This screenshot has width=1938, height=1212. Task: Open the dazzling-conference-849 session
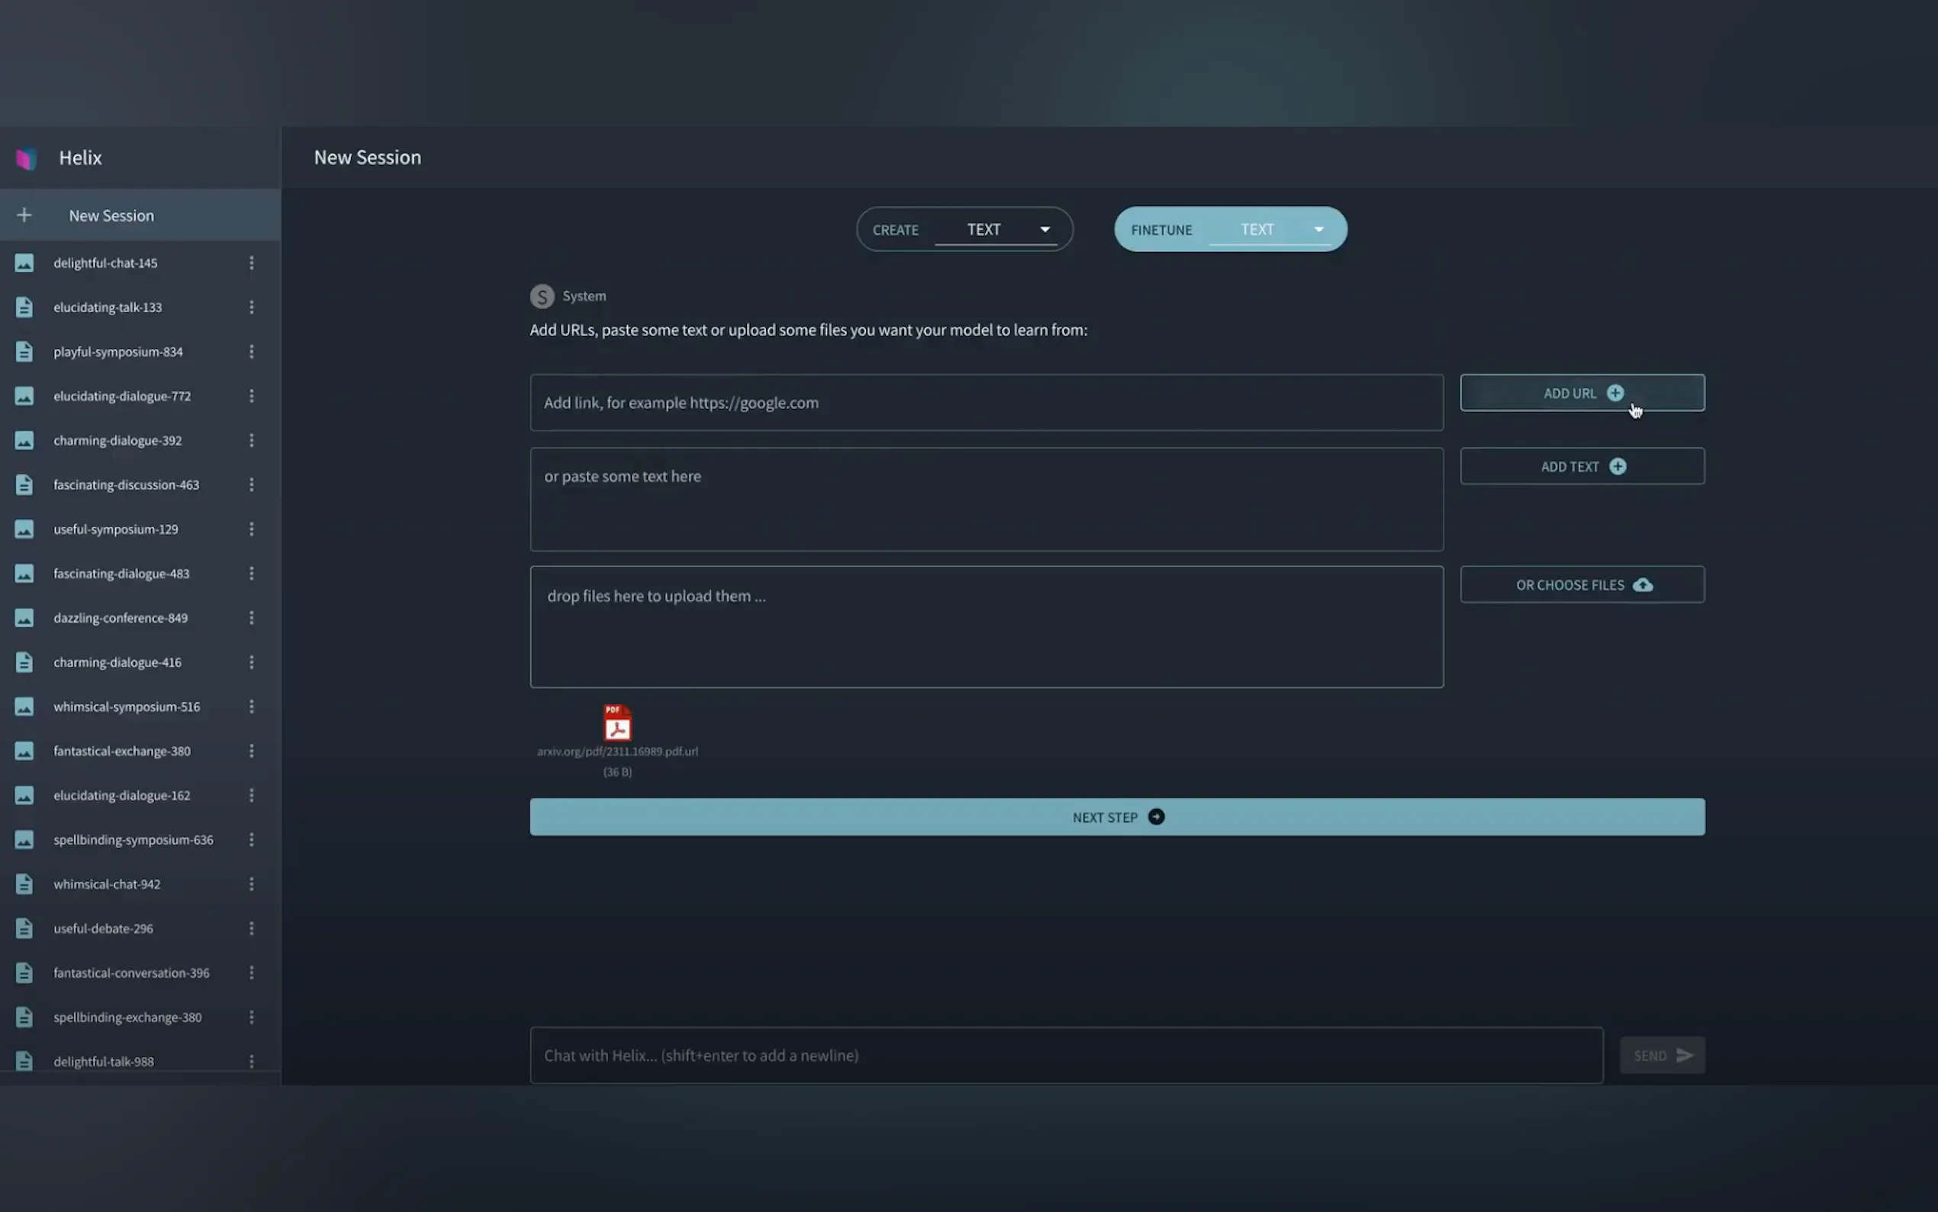tap(121, 618)
